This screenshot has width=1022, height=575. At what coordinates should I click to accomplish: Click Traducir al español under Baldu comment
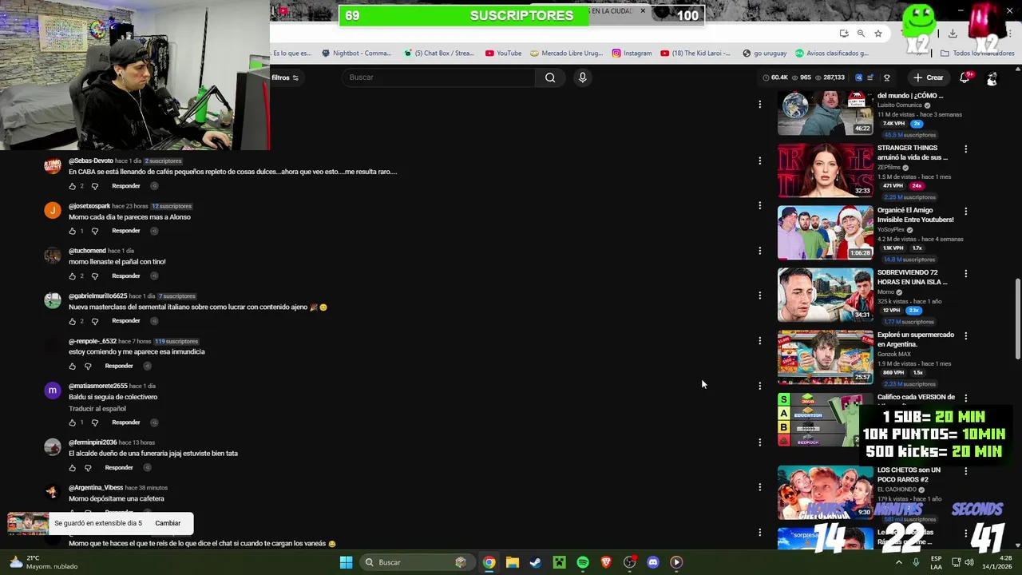pos(97,409)
